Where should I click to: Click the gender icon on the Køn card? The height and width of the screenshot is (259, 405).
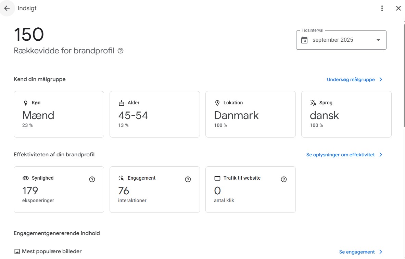pyautogui.click(x=25, y=102)
